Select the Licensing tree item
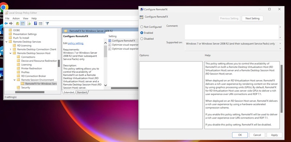 click(x=26, y=65)
